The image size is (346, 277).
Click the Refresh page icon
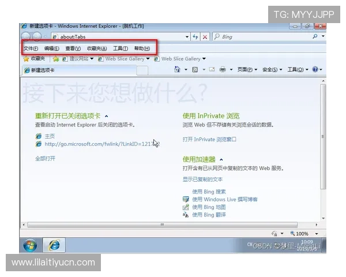click(195, 37)
